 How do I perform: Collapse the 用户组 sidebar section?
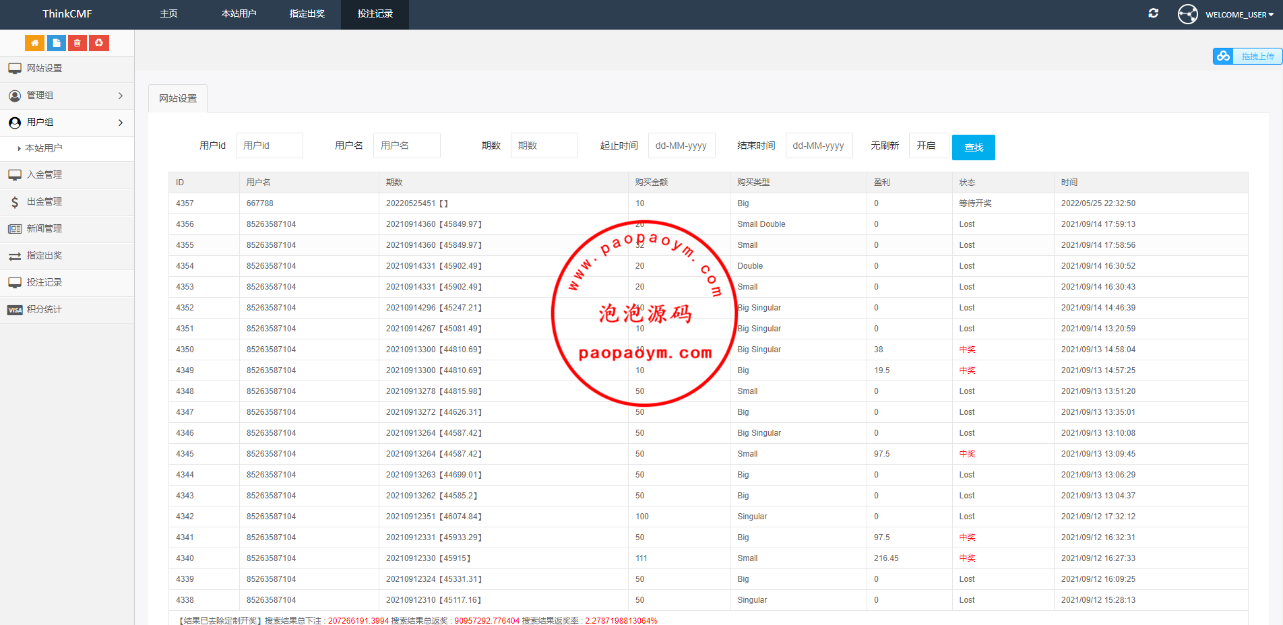point(67,123)
